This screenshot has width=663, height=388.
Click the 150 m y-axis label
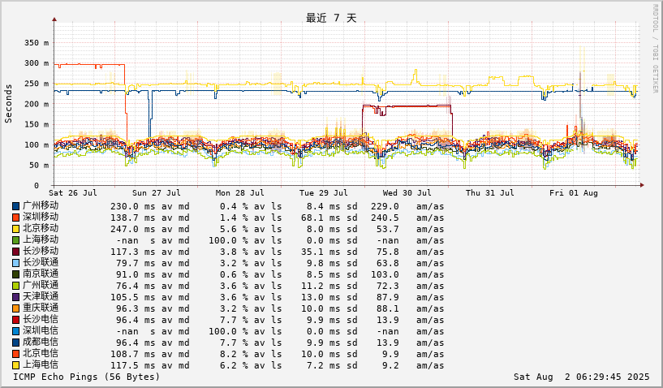37,124
